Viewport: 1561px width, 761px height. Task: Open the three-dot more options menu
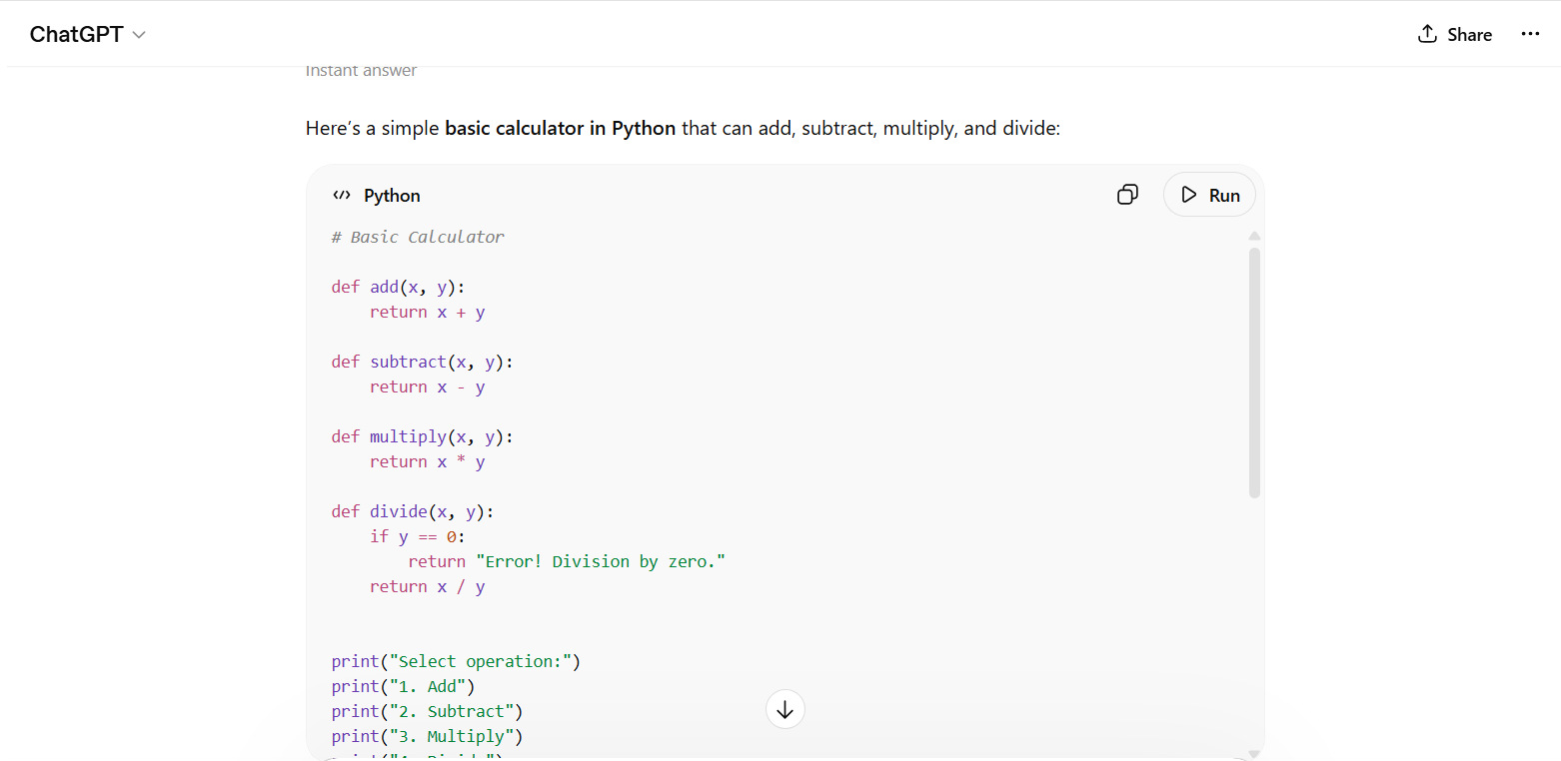coord(1530,34)
